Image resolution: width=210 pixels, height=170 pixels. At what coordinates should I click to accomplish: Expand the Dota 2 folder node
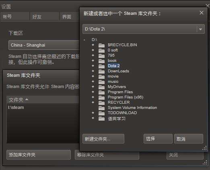(93, 66)
